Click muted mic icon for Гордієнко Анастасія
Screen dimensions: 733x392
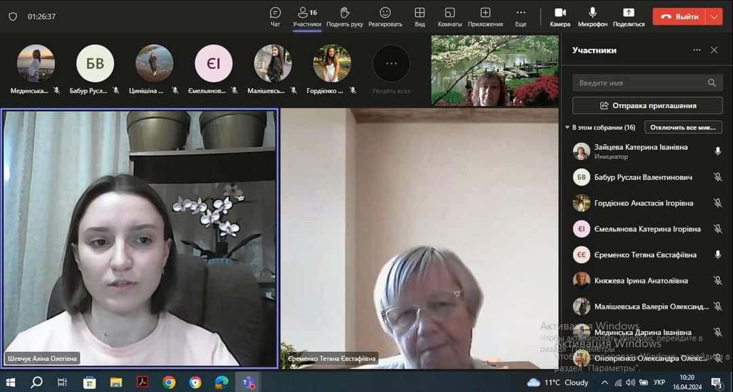tap(717, 203)
